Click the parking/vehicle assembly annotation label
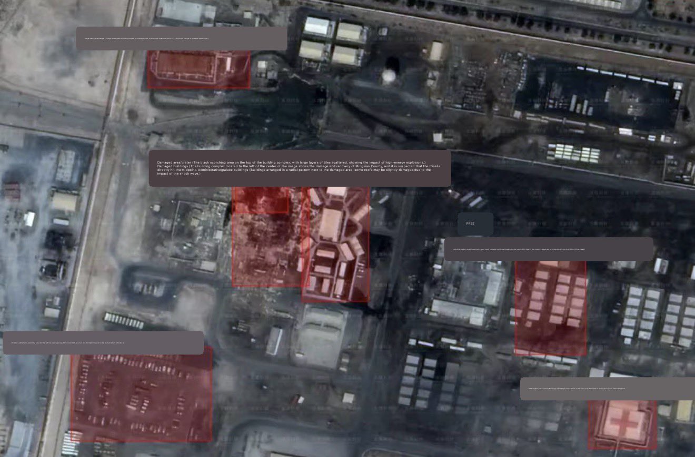The width and height of the screenshot is (695, 457). coord(103,342)
